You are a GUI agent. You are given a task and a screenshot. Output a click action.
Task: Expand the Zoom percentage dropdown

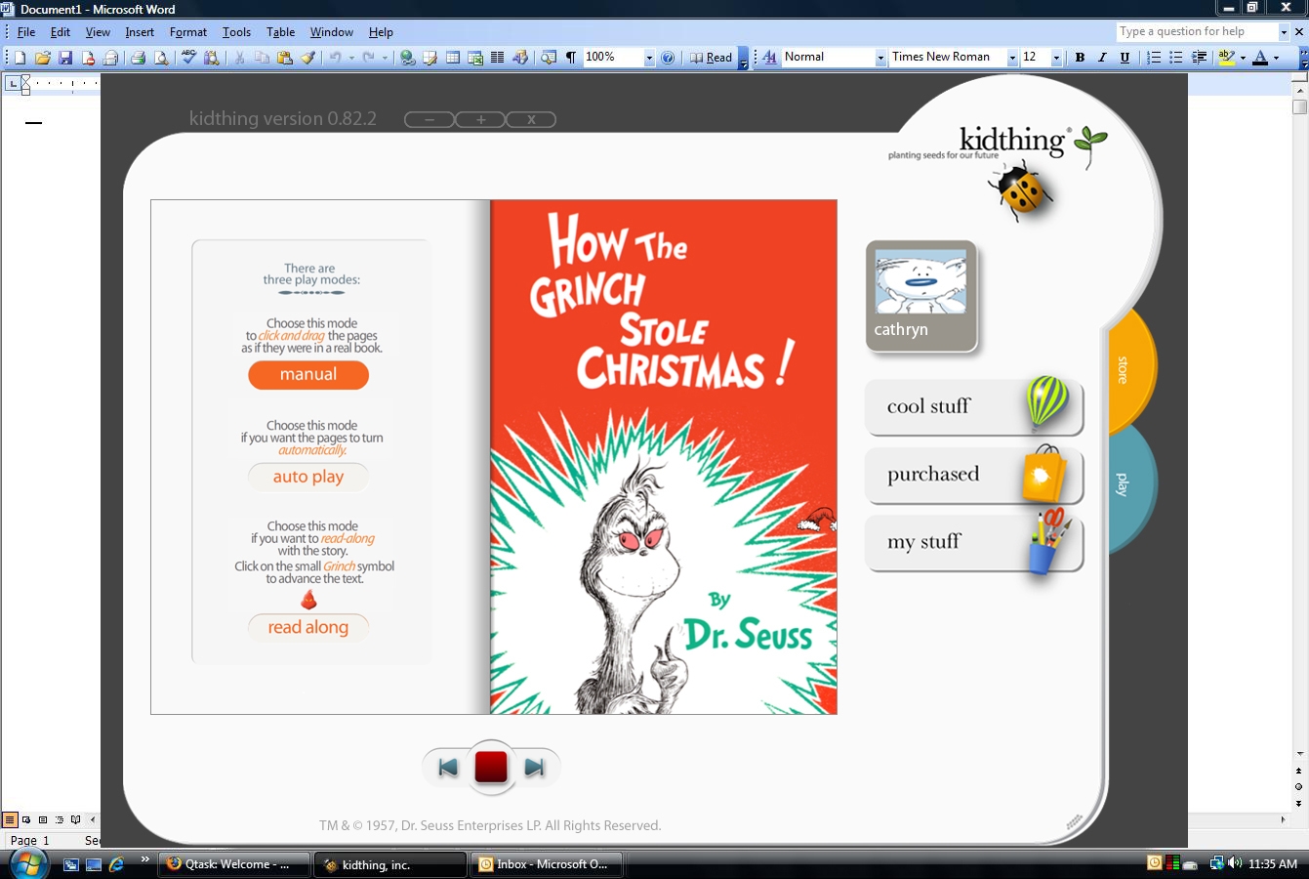[649, 58]
